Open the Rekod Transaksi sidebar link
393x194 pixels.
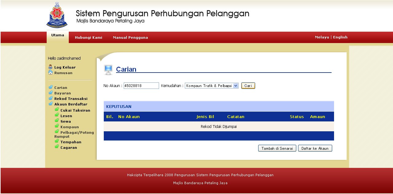pos(71,99)
